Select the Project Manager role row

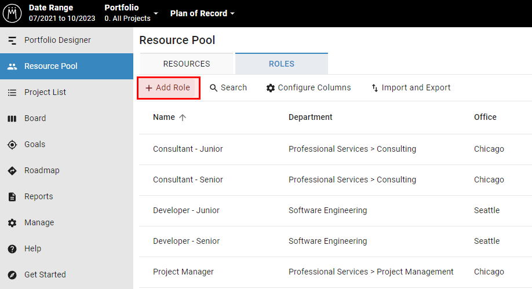(336, 272)
